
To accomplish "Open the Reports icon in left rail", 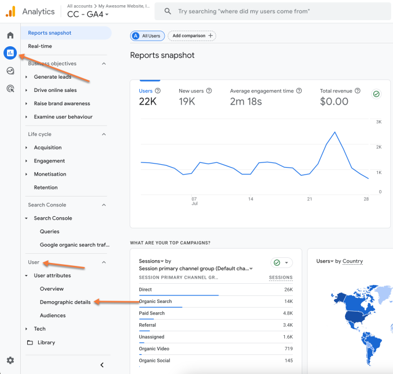I will (10, 53).
